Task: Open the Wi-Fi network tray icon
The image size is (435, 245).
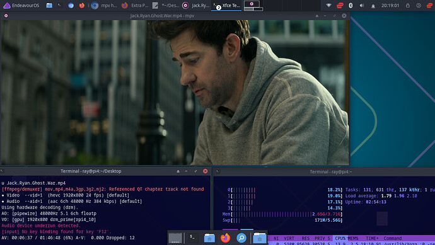Action: 328,5
